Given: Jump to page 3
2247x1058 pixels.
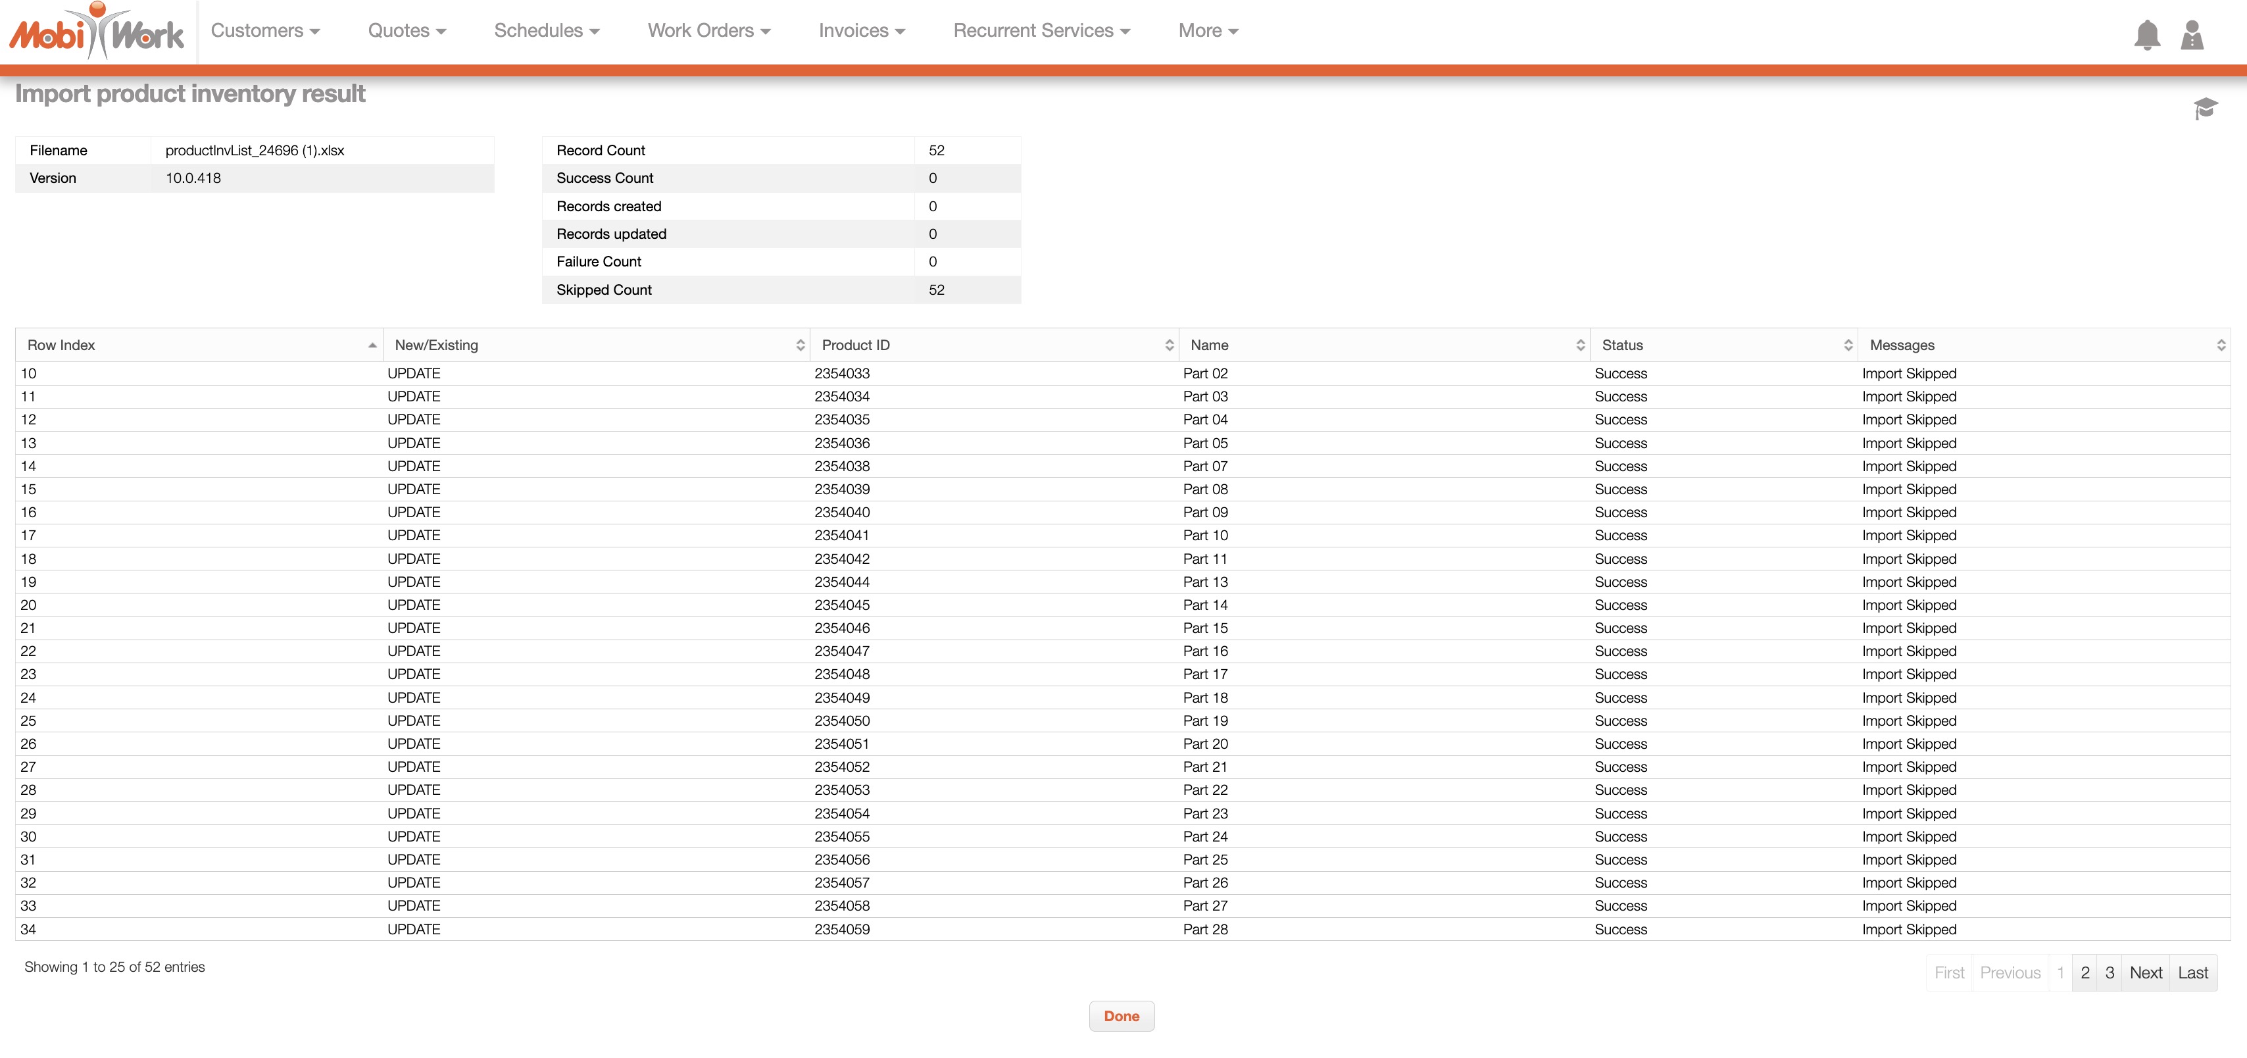Looking at the screenshot, I should [x=2109, y=972].
